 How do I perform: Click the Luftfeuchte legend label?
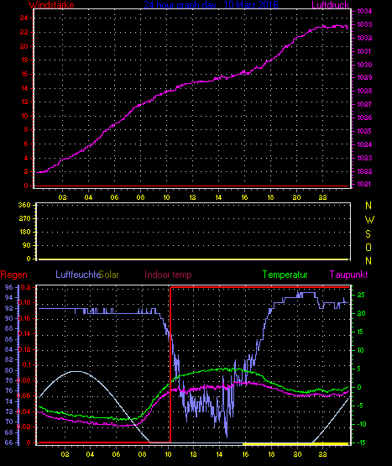pos(77,275)
